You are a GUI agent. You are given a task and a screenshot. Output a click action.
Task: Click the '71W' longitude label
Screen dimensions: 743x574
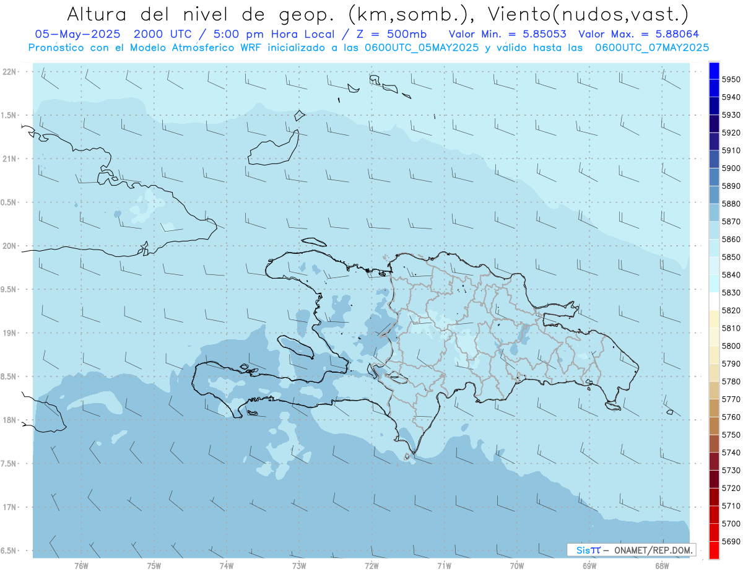click(444, 566)
